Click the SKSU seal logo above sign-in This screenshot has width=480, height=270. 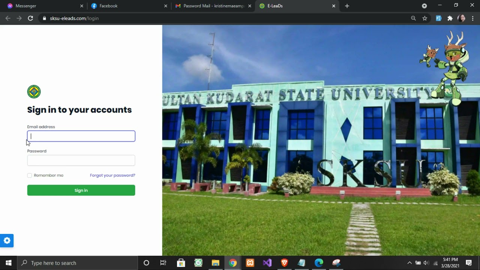click(34, 91)
